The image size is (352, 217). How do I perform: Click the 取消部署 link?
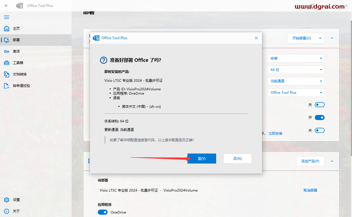310,190
